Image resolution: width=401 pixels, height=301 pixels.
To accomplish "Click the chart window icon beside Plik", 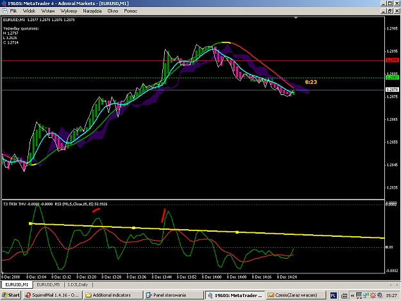I will coord(4,11).
